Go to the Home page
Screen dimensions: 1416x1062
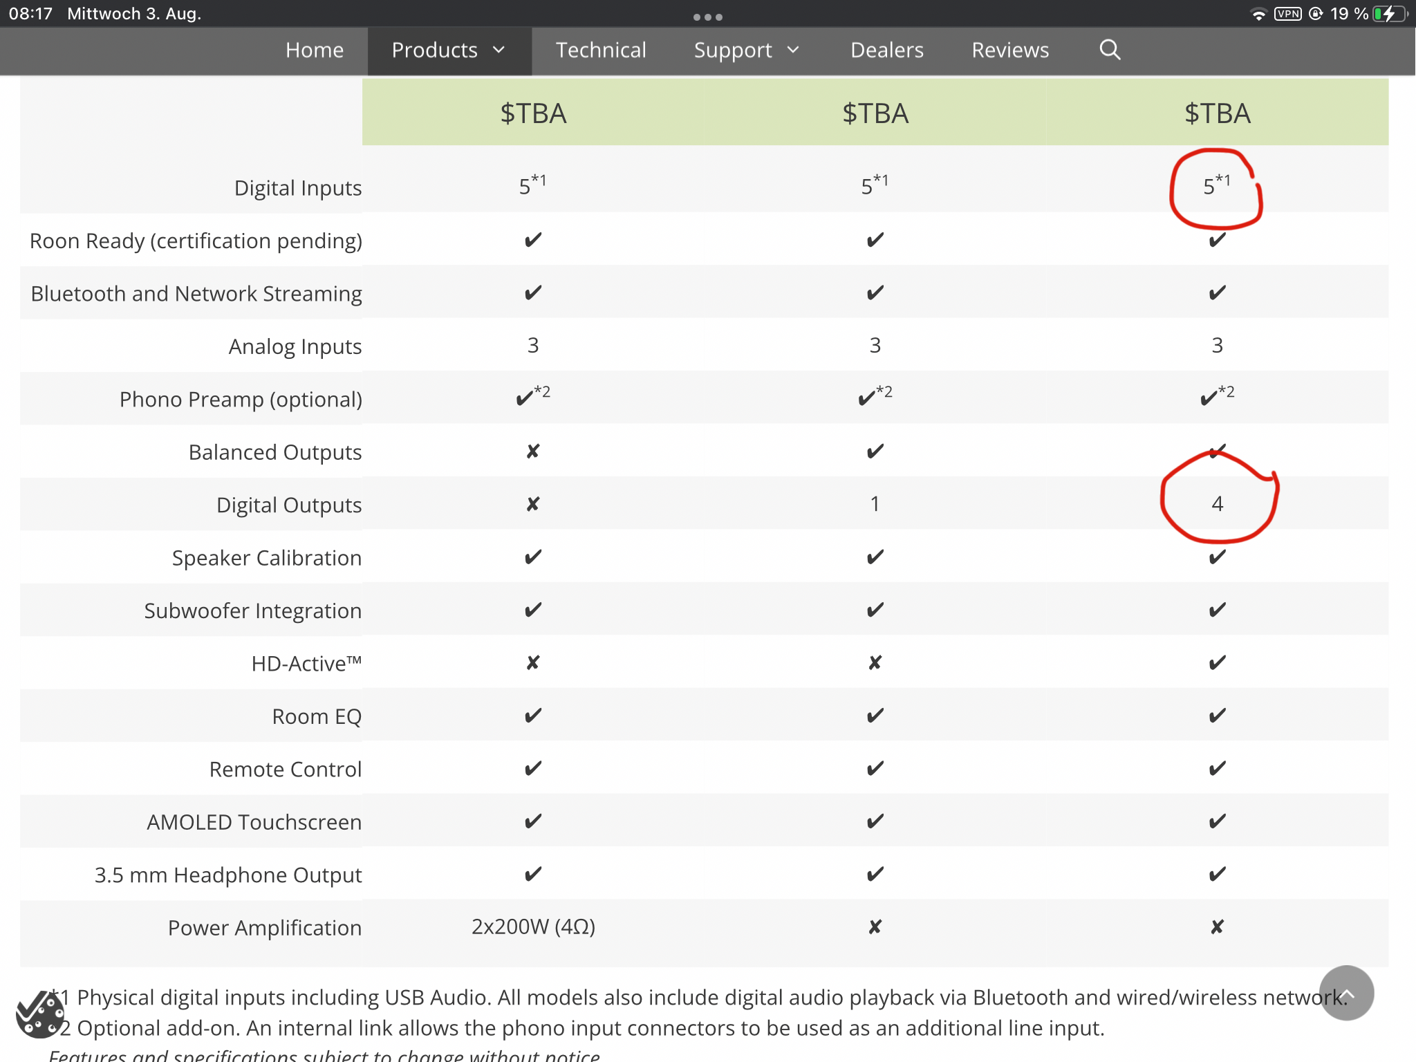click(315, 50)
